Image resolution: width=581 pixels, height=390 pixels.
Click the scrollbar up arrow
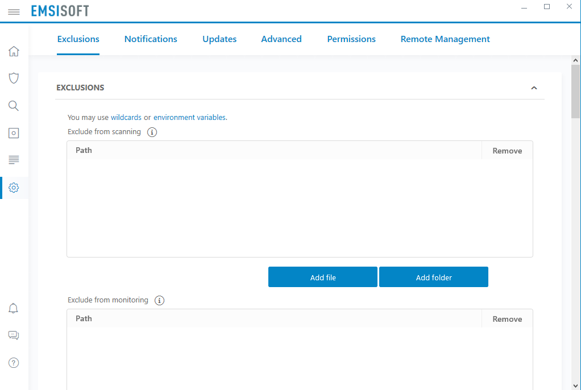pyautogui.click(x=575, y=60)
